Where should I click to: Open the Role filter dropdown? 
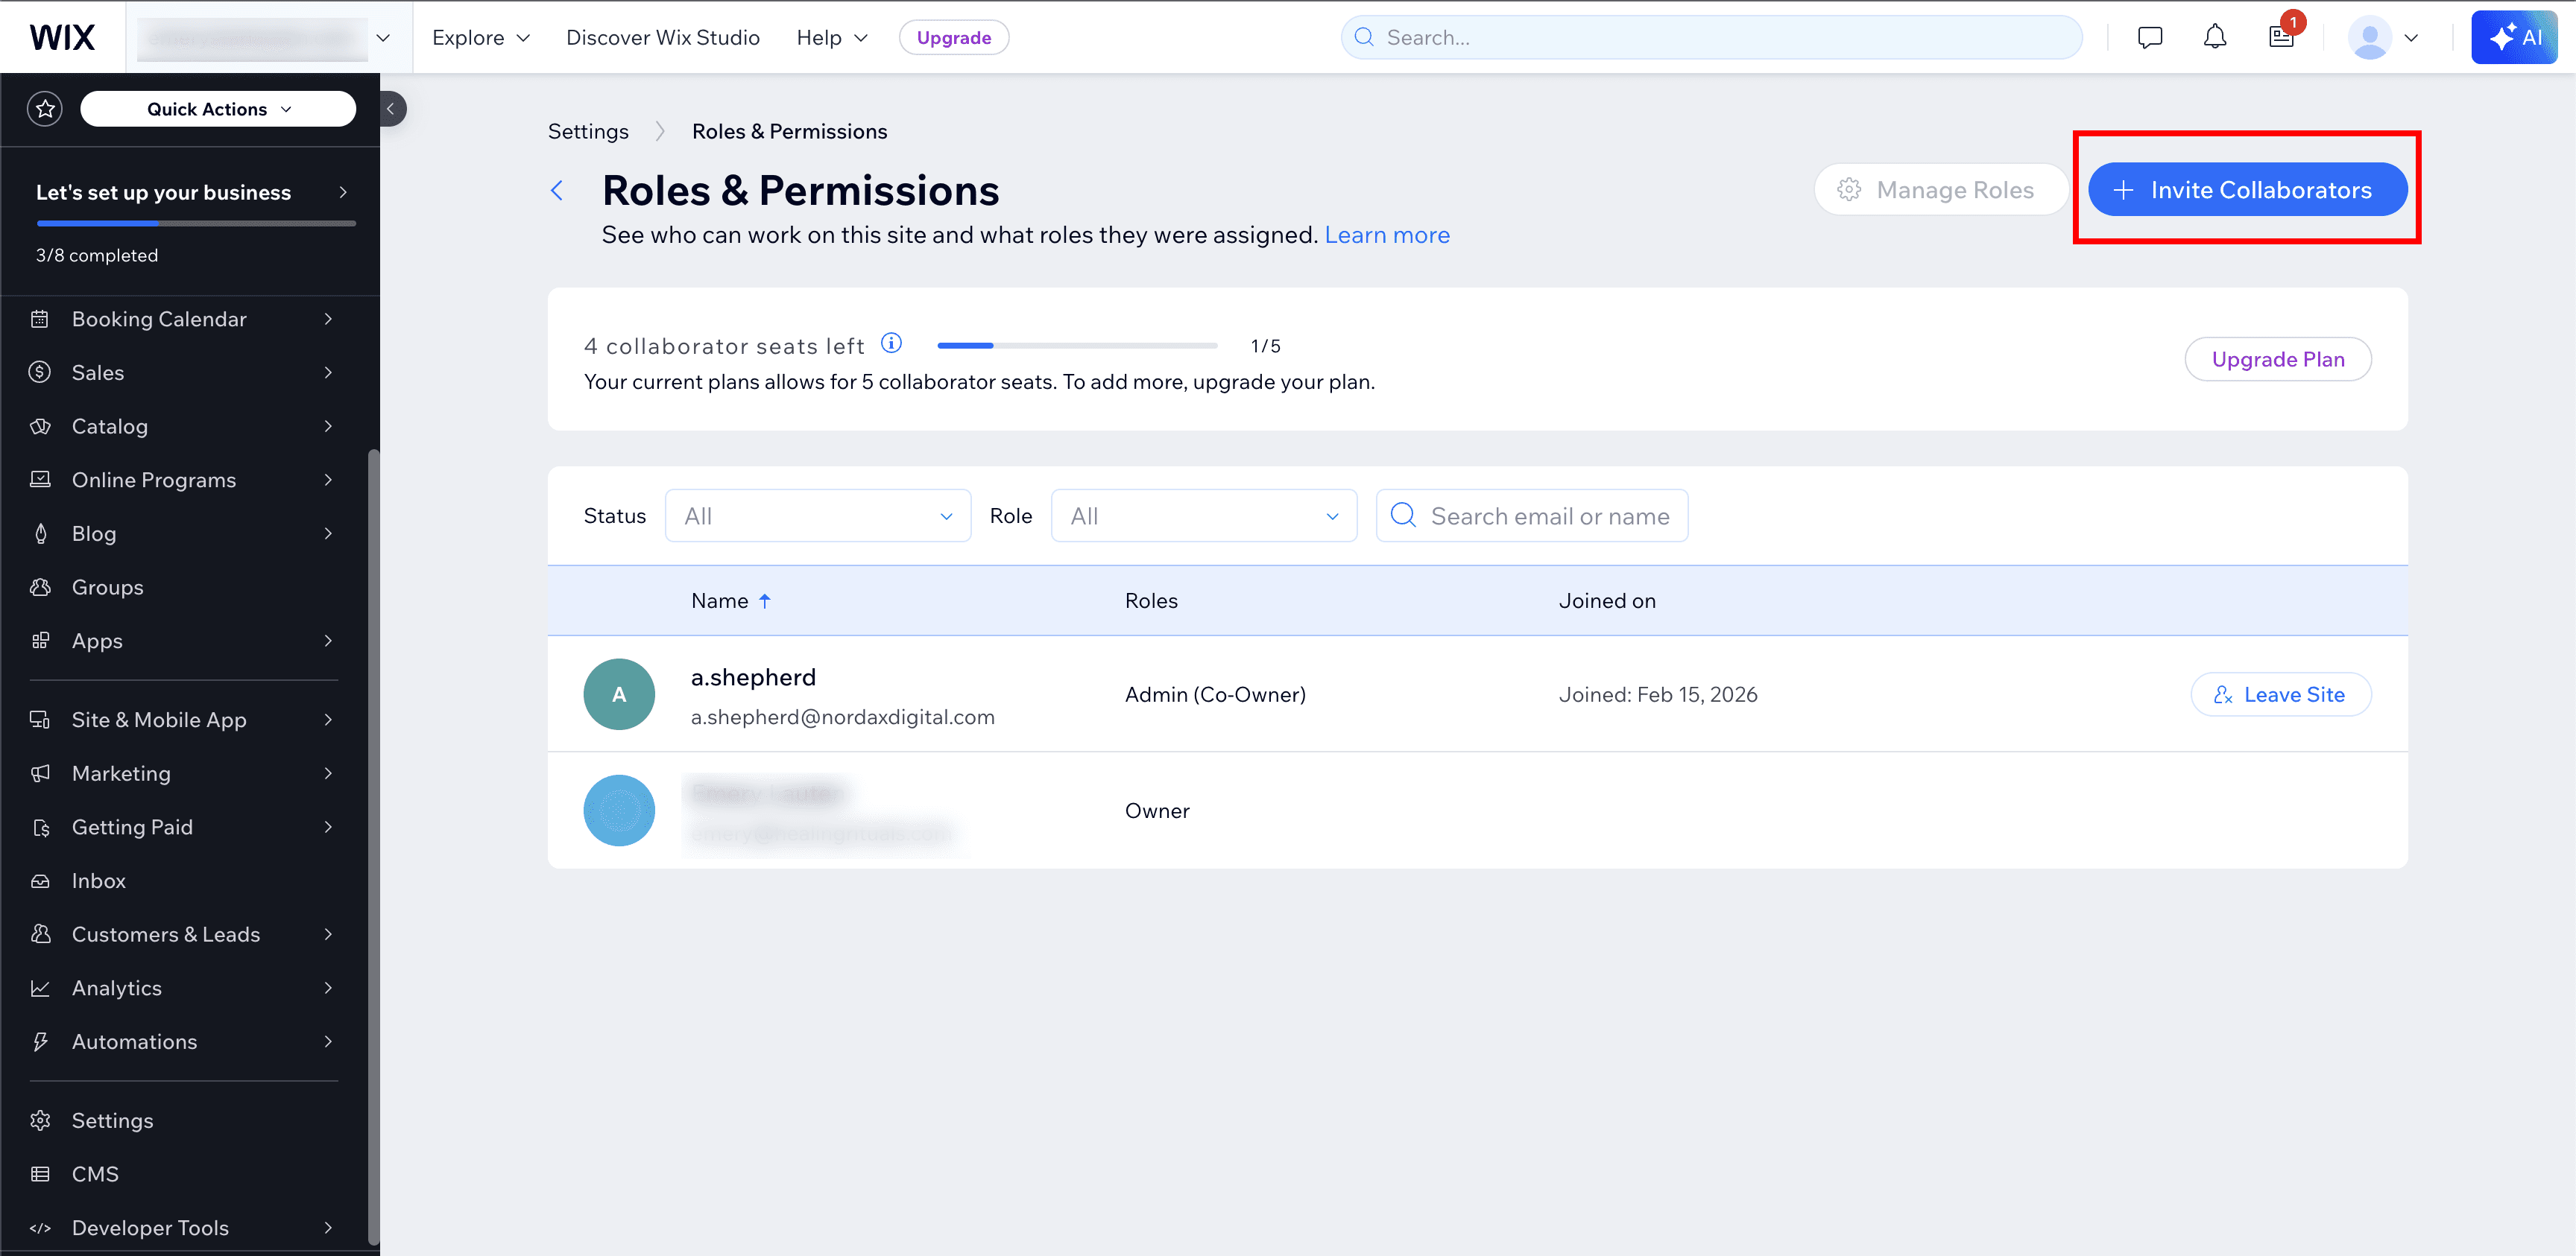coord(1203,516)
